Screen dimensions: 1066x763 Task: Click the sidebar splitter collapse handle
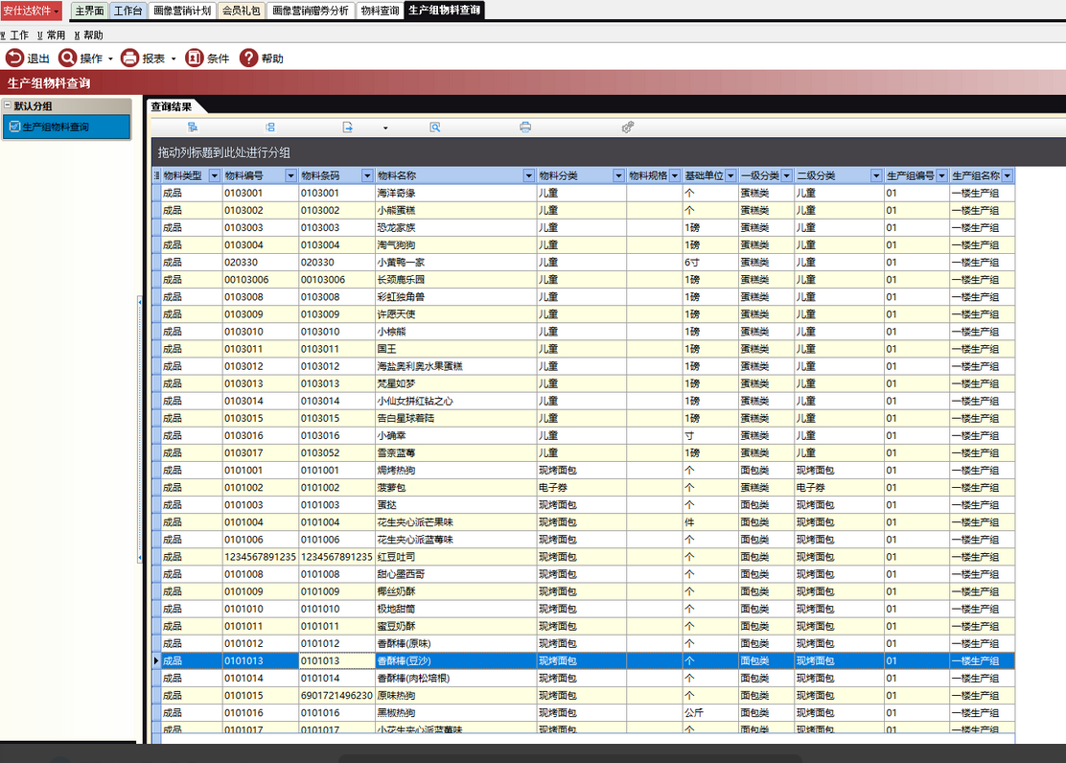click(139, 428)
